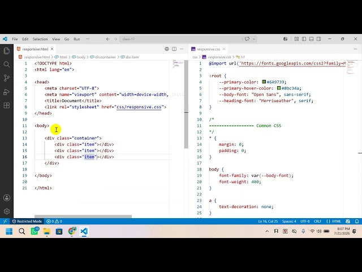
Task: Select the responsive.css tab
Action: (209, 49)
